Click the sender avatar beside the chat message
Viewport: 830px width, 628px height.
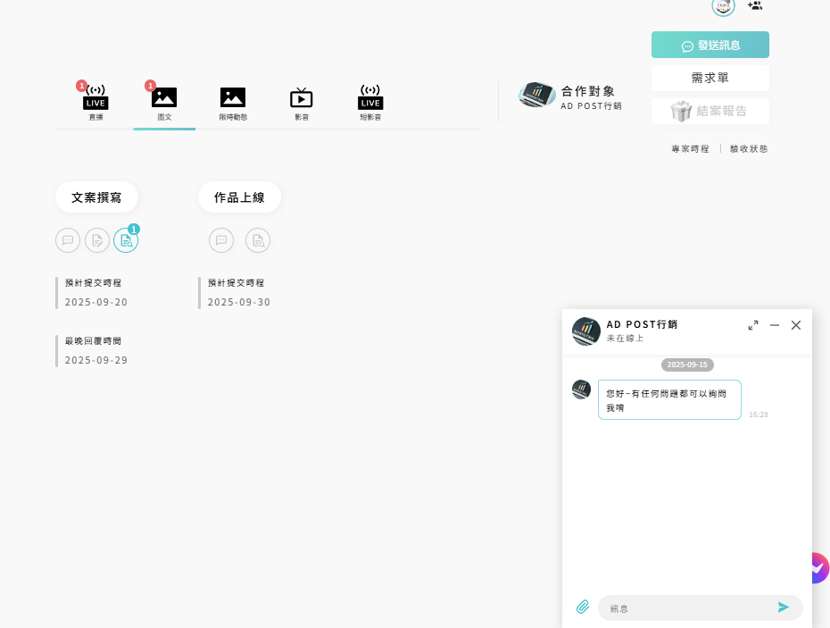[x=581, y=389]
